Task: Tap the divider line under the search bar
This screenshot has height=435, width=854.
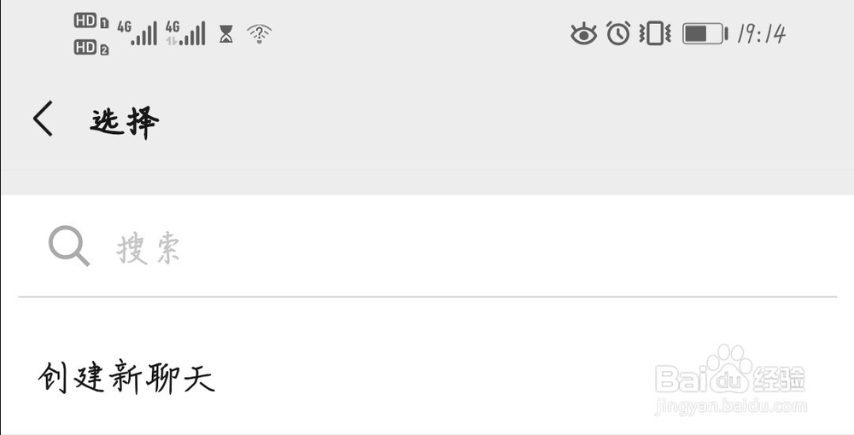Action: coord(427,297)
